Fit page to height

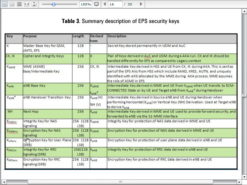coord(34,4)
